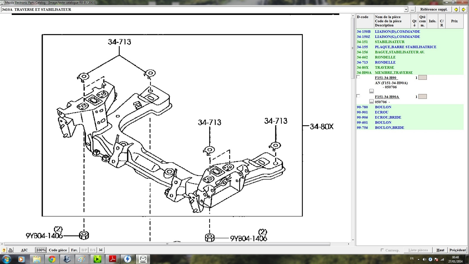Click the Précédent button
Image resolution: width=469 pixels, height=264 pixels.
point(457,250)
